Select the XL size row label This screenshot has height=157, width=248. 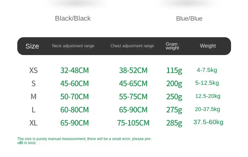[34, 123]
